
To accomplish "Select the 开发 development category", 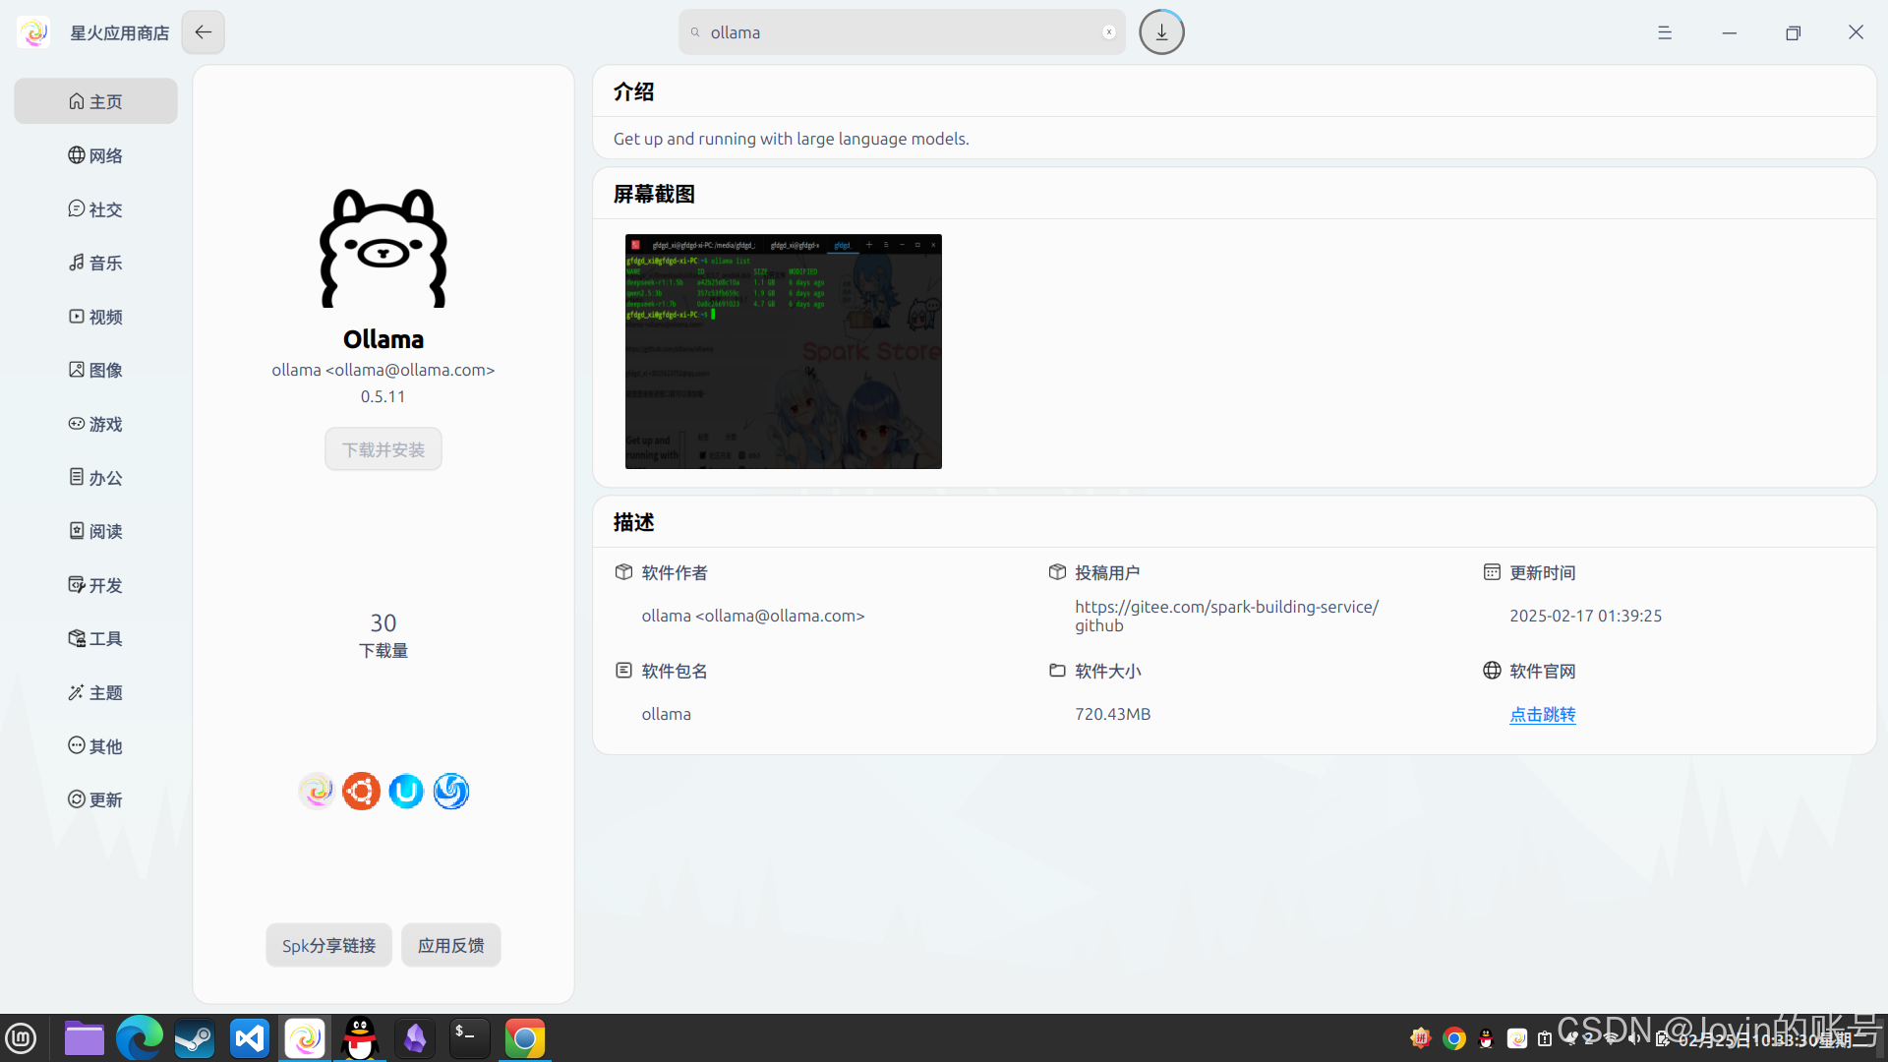I will (95, 585).
